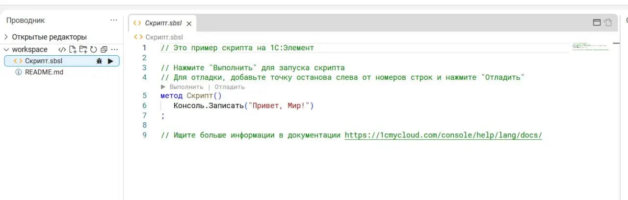628x200 pixels.
Task: Place cursor in the "Привет, Мир!" string
Action: [x=278, y=106]
